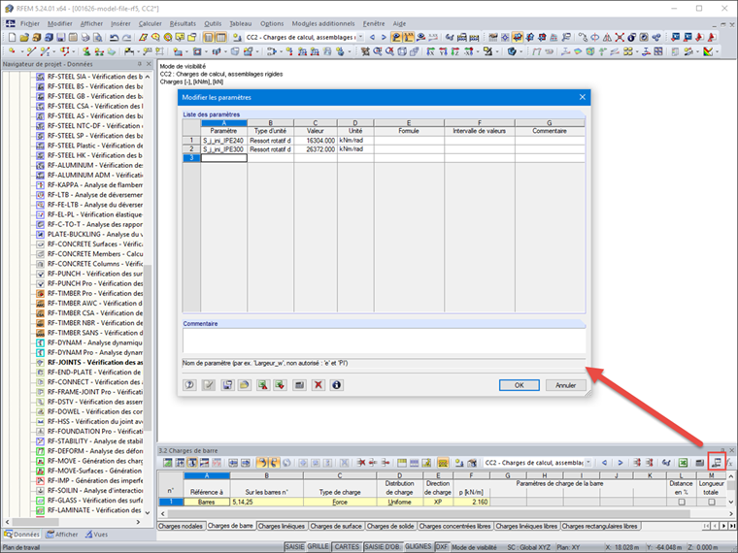Toggle 'Longueur totale' checkbox in row 1
The image size is (738, 553).
click(x=711, y=502)
